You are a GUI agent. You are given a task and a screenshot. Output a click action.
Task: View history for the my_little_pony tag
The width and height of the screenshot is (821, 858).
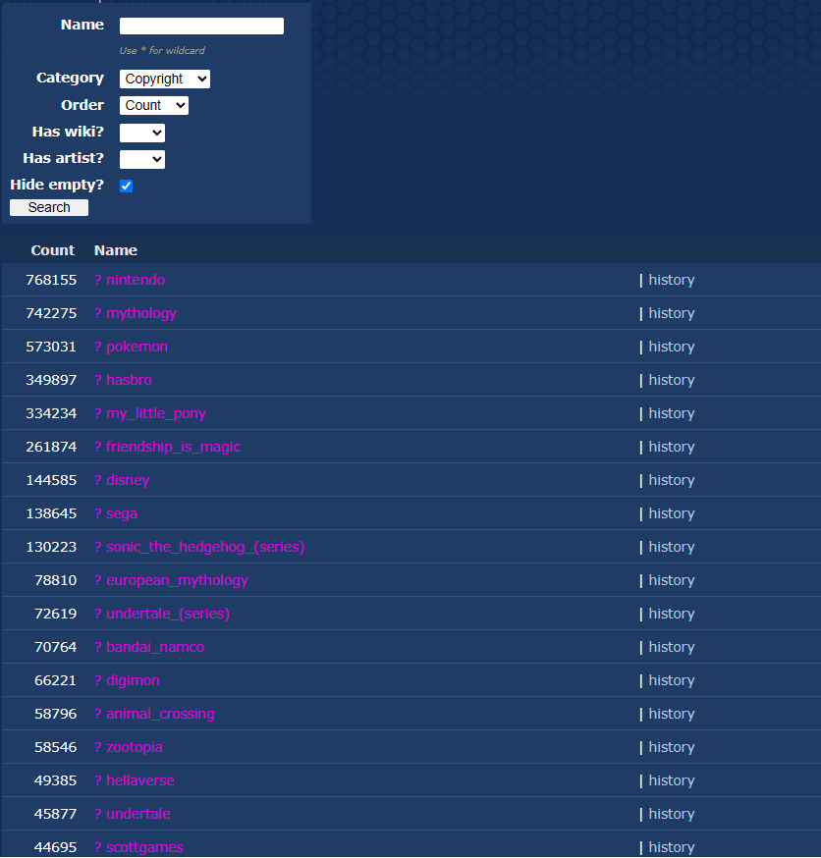click(x=672, y=413)
